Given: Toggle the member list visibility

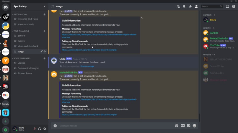Looking at the screenshot, I should [x=196, y=6].
